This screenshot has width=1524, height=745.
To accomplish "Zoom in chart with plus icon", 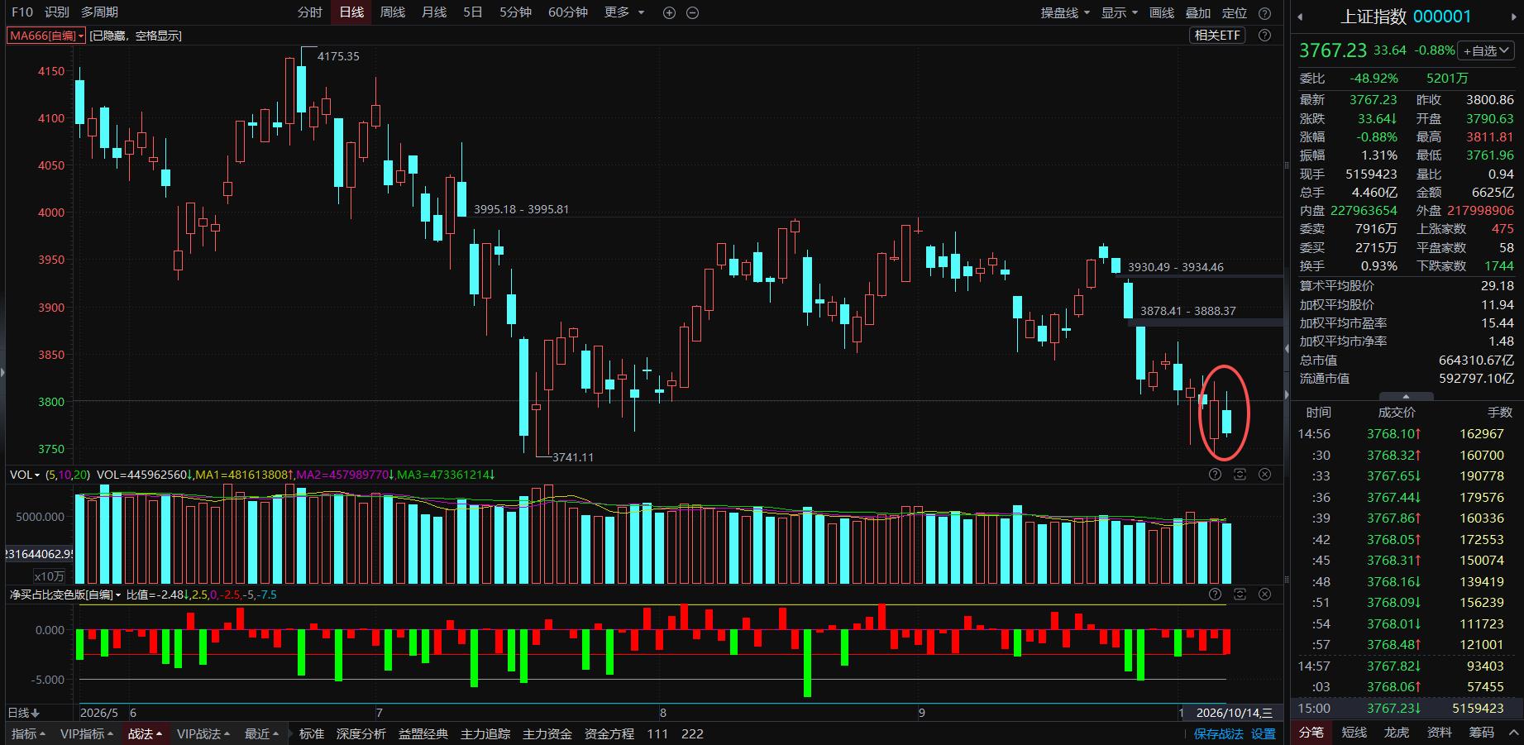I will (x=669, y=13).
